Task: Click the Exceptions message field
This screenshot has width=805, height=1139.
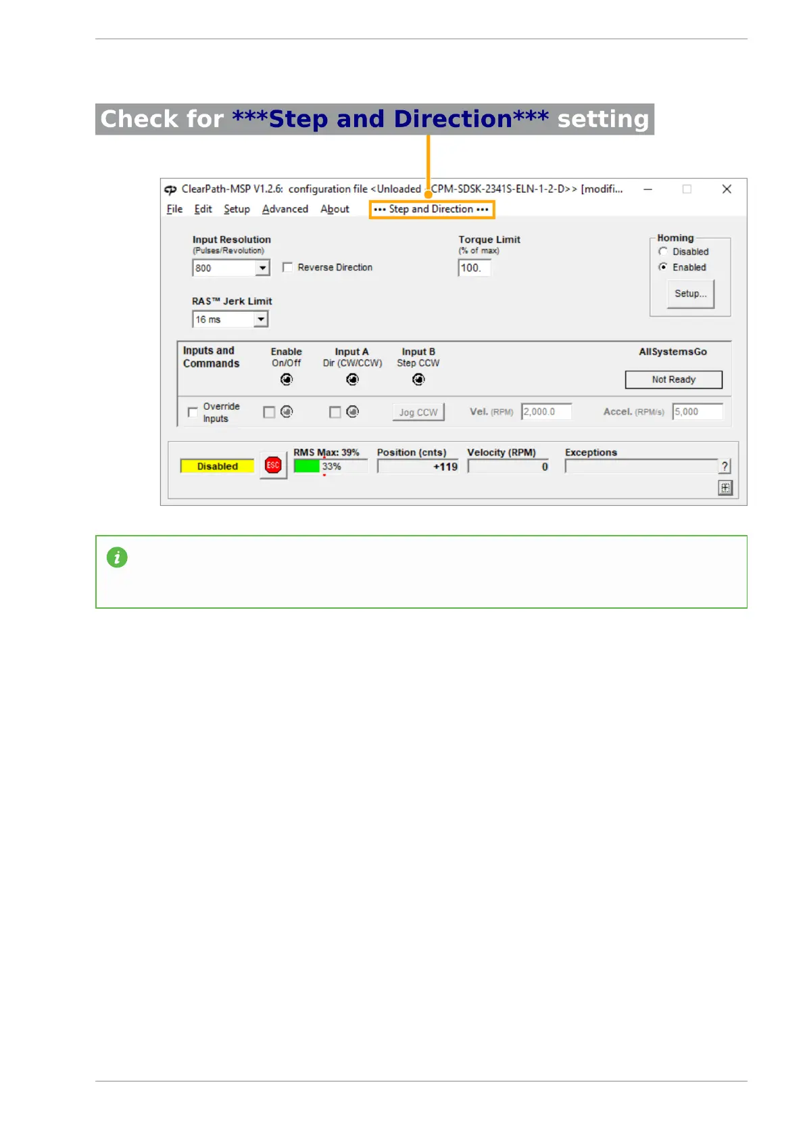Action: 641,467
